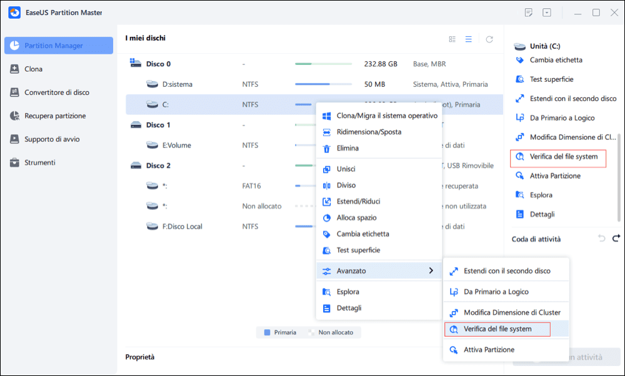Choose Dettagli from context menu
The height and width of the screenshot is (376, 625).
pos(379,308)
